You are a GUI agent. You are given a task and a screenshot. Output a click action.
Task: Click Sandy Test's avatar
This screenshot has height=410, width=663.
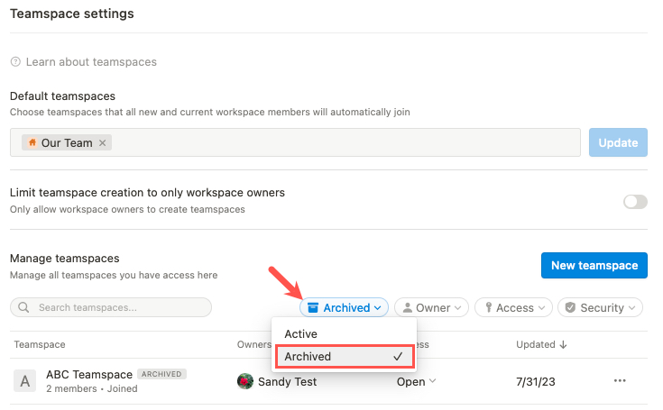(x=245, y=381)
